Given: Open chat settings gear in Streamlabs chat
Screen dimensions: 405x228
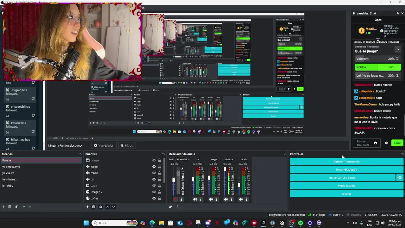Looking at the screenshot, I should (x=386, y=143).
